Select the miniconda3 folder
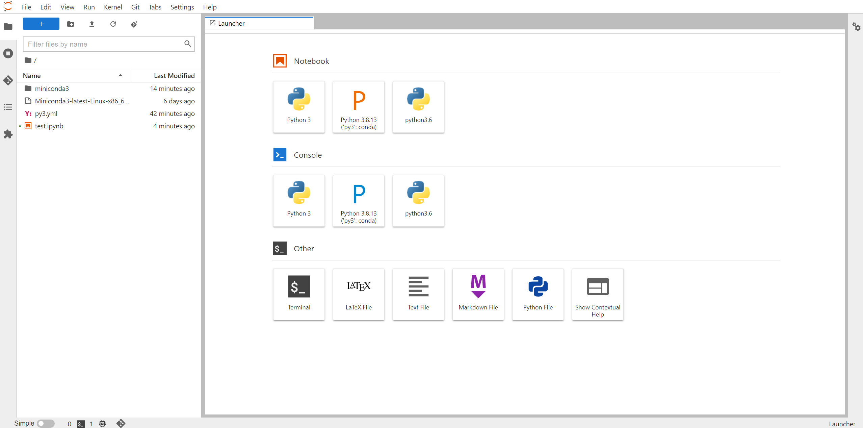This screenshot has width=863, height=428. tap(109, 89)
